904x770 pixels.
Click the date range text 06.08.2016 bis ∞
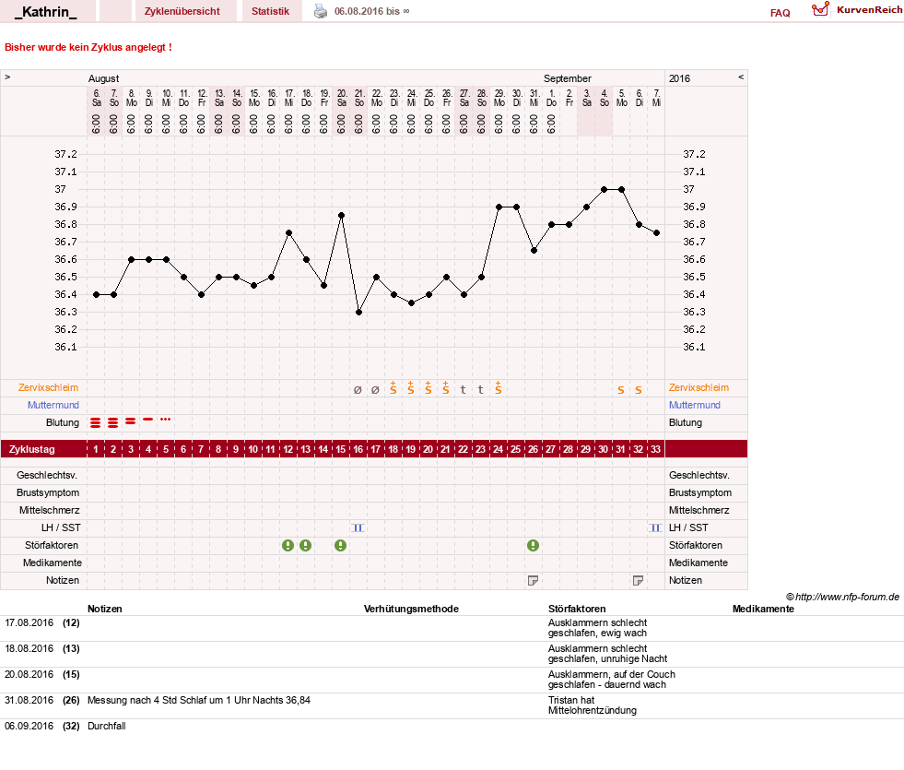pos(372,11)
